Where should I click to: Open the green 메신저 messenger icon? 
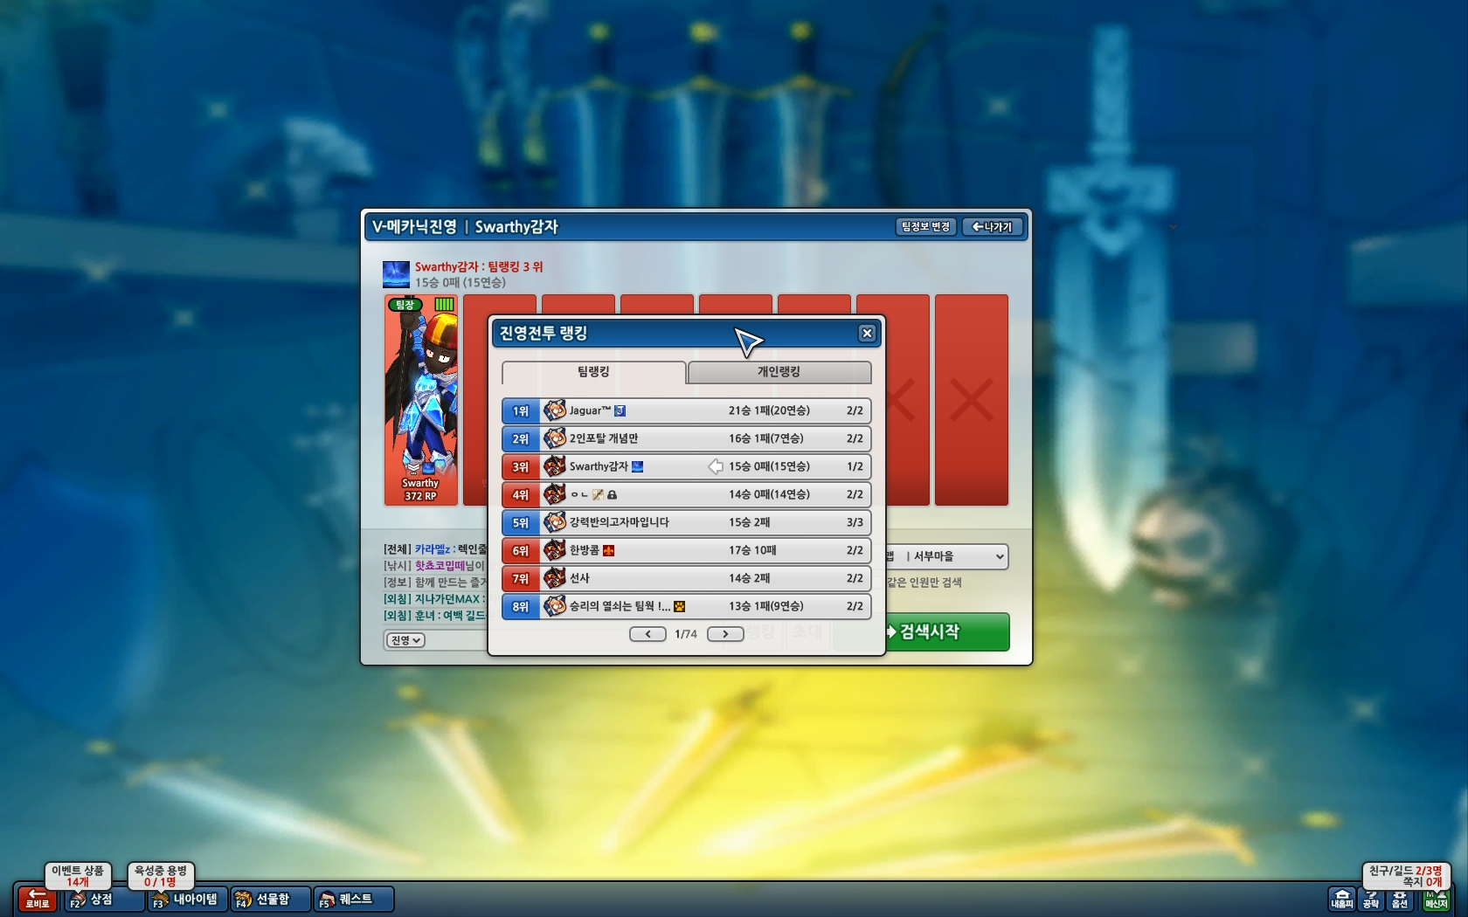pyautogui.click(x=1436, y=899)
